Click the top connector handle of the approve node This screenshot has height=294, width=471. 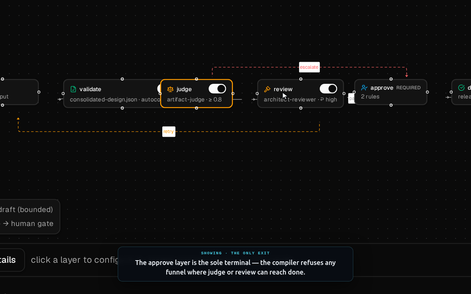(391, 79)
